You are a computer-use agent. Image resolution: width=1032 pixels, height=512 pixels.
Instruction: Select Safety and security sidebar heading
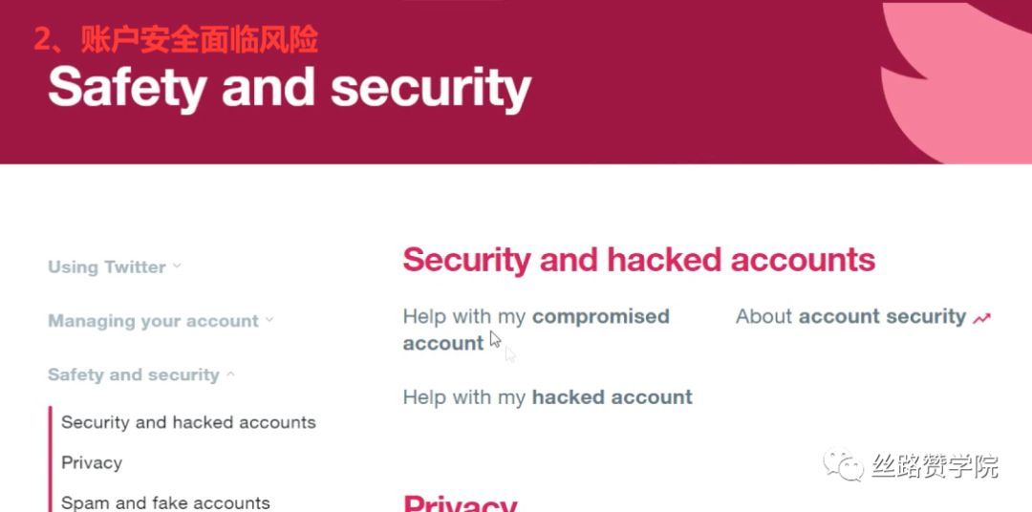[x=134, y=374]
